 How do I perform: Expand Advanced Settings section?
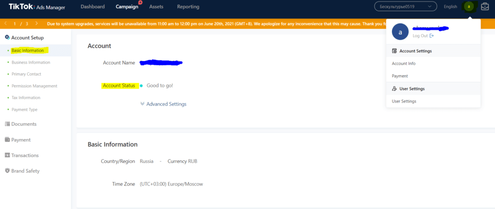pyautogui.click(x=163, y=104)
